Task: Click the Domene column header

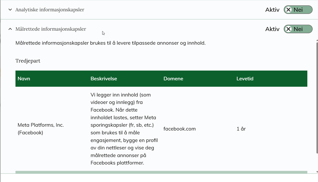Action: coord(173,79)
